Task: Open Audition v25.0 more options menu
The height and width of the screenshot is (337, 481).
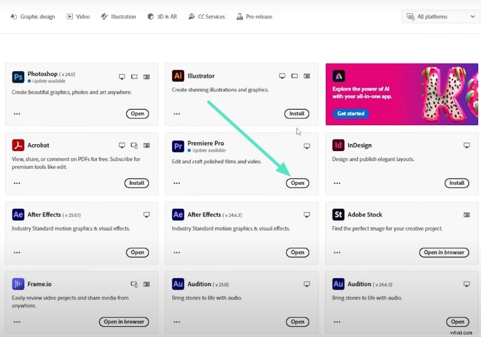Action: tap(177, 322)
